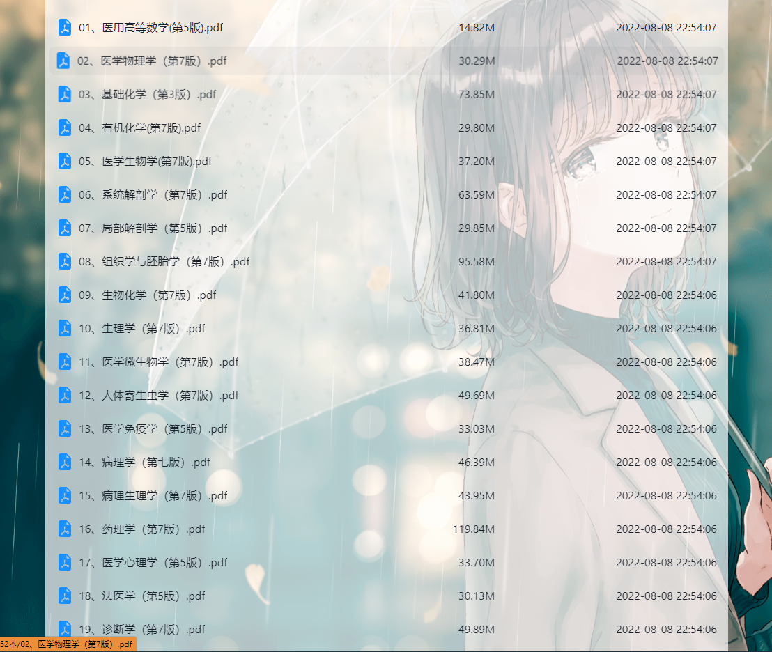Click the PDF icon for 16、药理学（第7版）.pdf
Viewport: 772px width, 652px height.
click(x=65, y=529)
